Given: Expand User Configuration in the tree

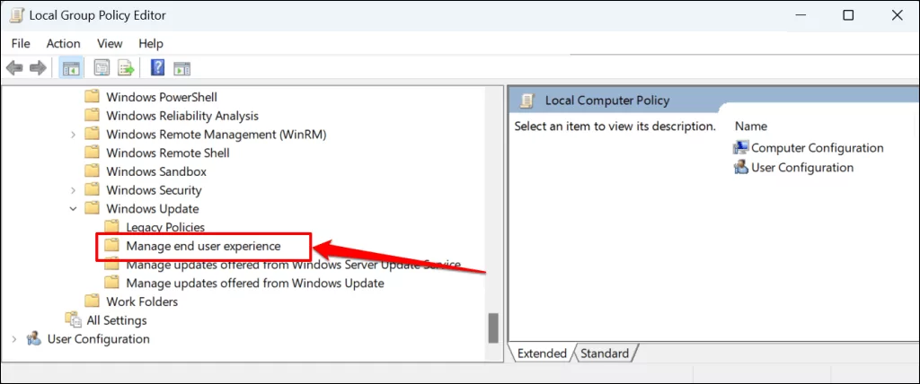Looking at the screenshot, I should point(13,339).
